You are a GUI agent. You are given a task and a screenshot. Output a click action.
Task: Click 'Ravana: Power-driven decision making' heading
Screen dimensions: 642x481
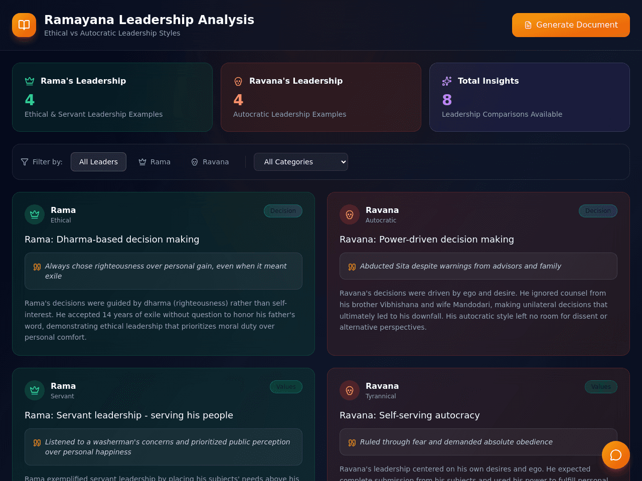click(427, 239)
